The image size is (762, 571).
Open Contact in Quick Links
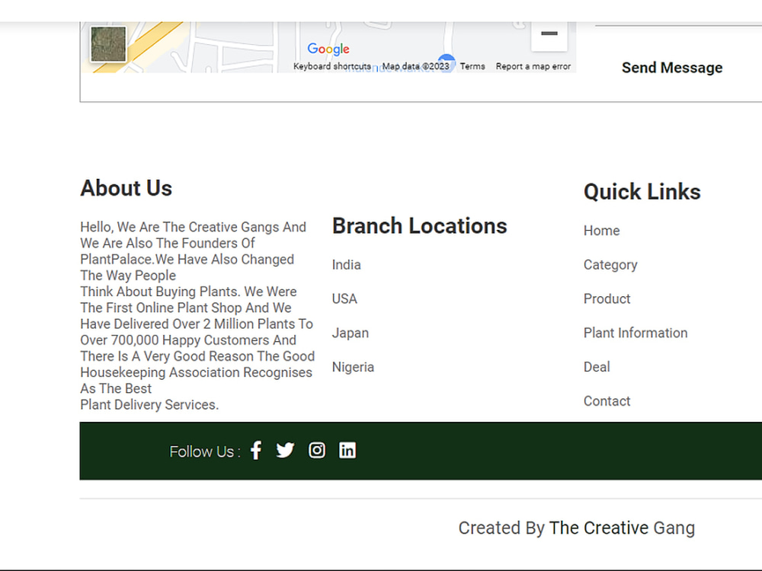pos(607,401)
